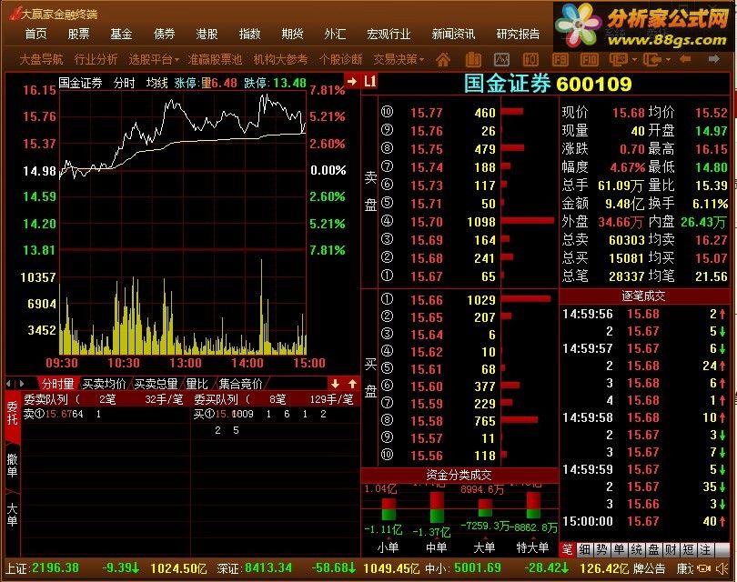Viewport: 737px width, 582px height.
Task: Open the 宏观行业 menu
Action: pos(389,34)
